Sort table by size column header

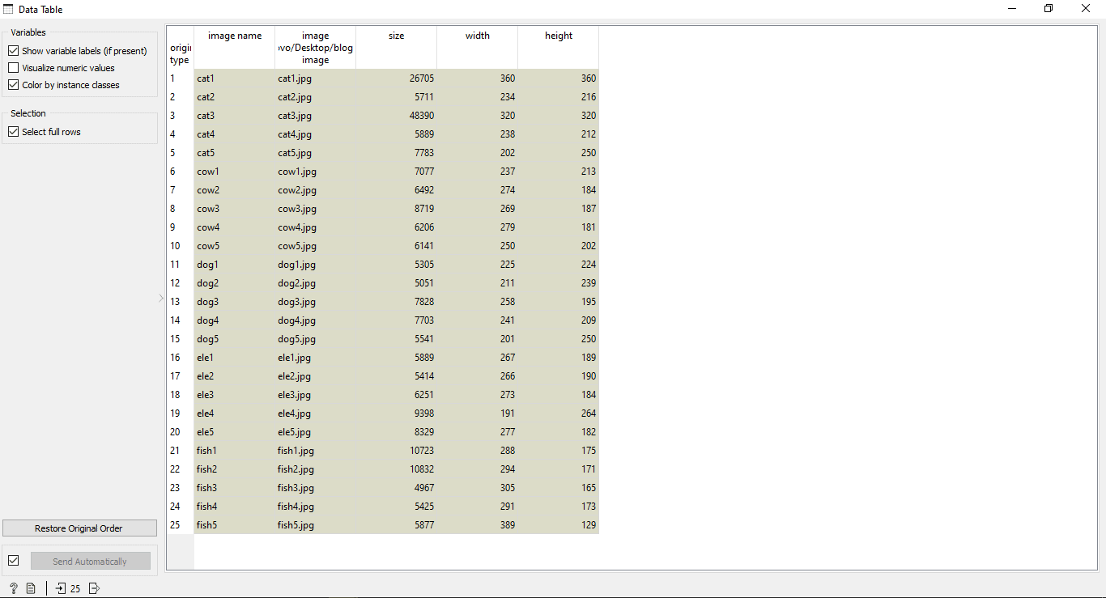396,36
